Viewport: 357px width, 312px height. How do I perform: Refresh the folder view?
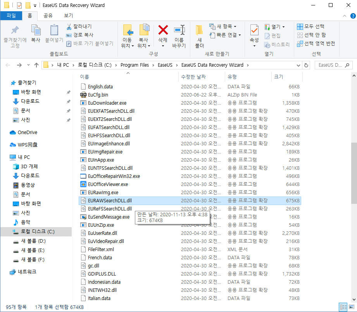point(306,65)
